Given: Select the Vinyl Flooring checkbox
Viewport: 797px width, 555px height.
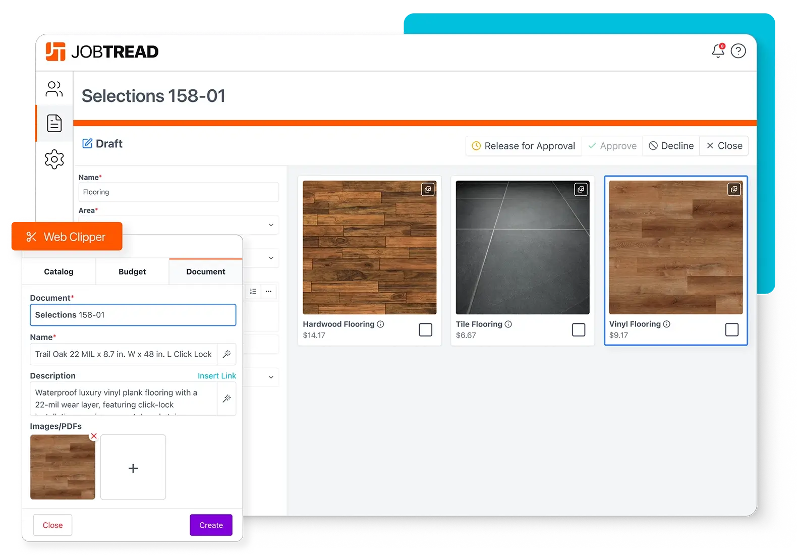Looking at the screenshot, I should pyautogui.click(x=732, y=329).
